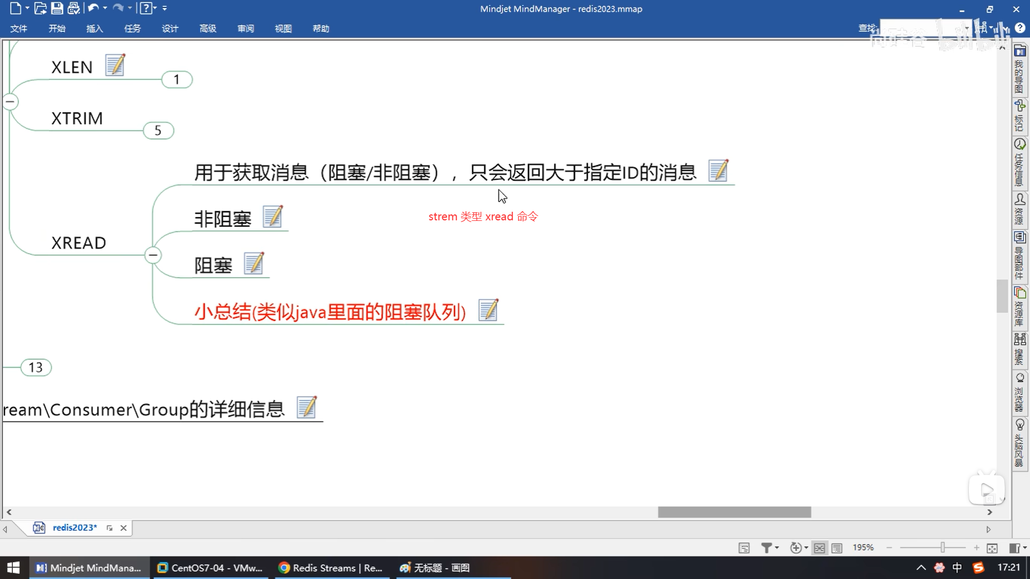Click the Undo arrow icon

[x=93, y=8]
